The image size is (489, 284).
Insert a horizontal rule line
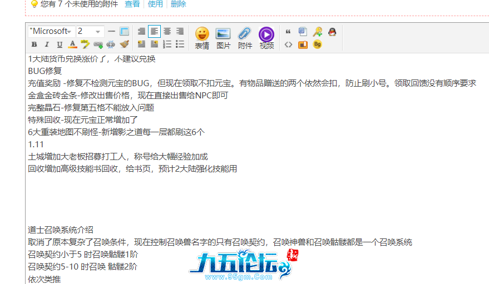(111, 32)
